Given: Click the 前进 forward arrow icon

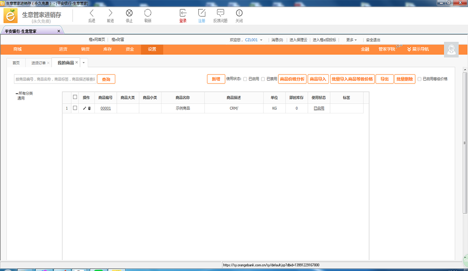Looking at the screenshot, I should (111, 13).
